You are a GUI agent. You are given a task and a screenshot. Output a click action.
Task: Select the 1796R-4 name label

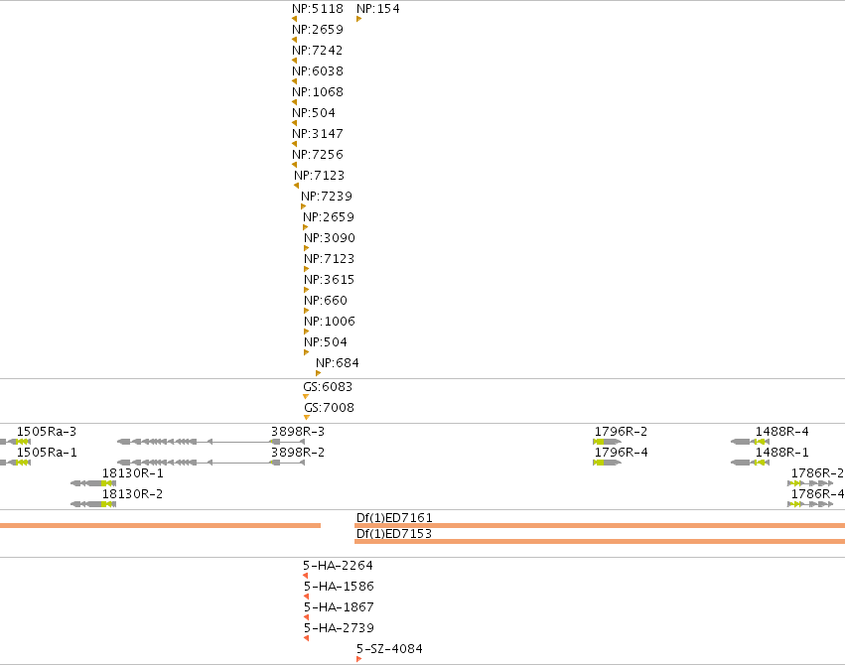tap(621, 453)
